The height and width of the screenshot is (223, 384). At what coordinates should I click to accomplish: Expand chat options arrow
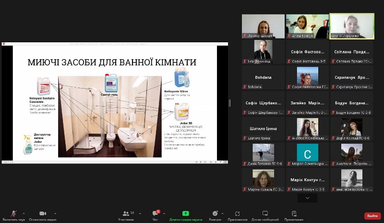click(164, 213)
